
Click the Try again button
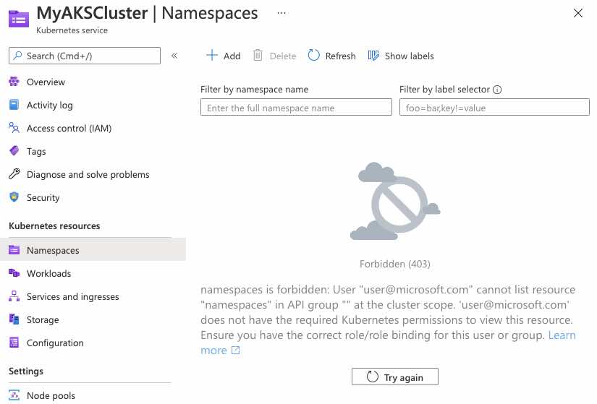click(x=395, y=377)
